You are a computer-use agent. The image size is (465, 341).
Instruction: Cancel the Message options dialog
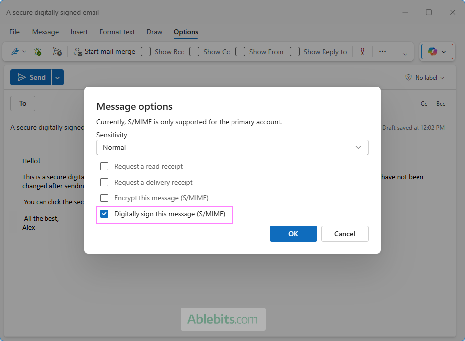pos(344,234)
